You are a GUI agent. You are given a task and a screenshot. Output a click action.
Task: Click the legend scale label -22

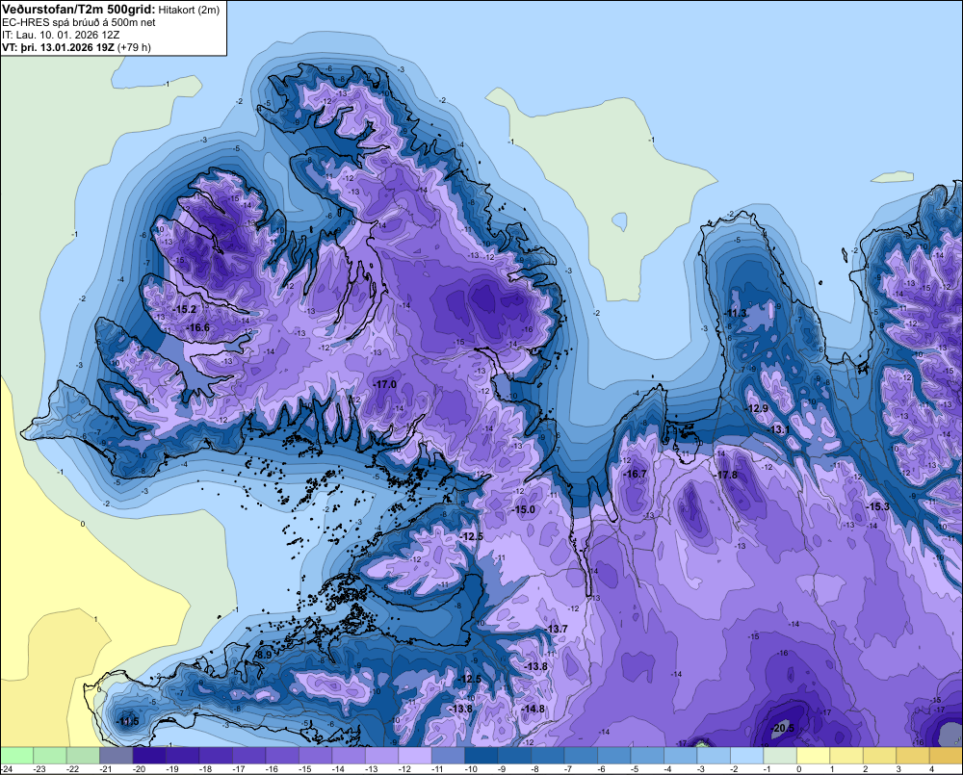point(73,769)
